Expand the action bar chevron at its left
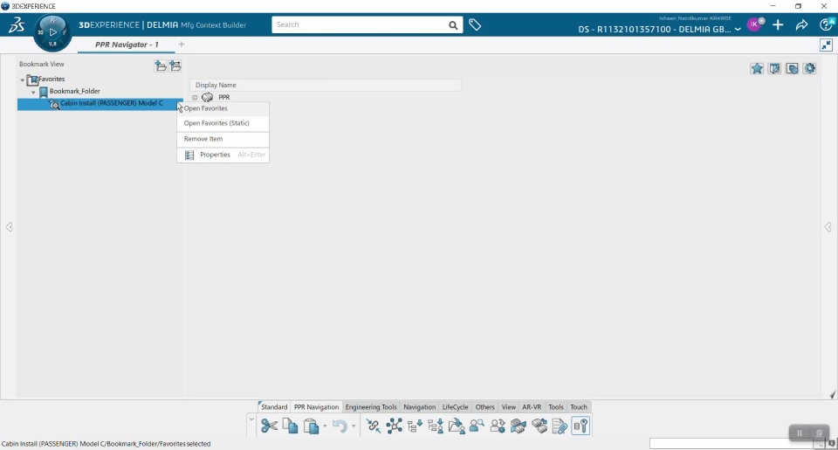The width and height of the screenshot is (838, 450). (251, 419)
